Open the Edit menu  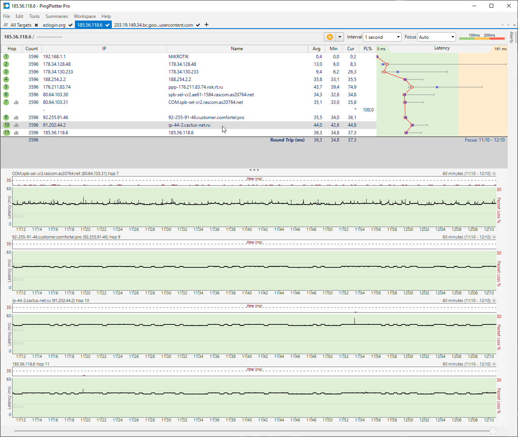click(x=19, y=16)
